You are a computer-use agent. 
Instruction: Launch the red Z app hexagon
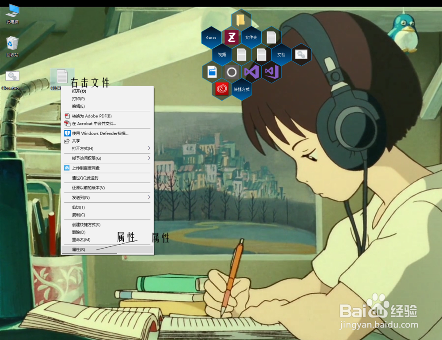[232, 37]
